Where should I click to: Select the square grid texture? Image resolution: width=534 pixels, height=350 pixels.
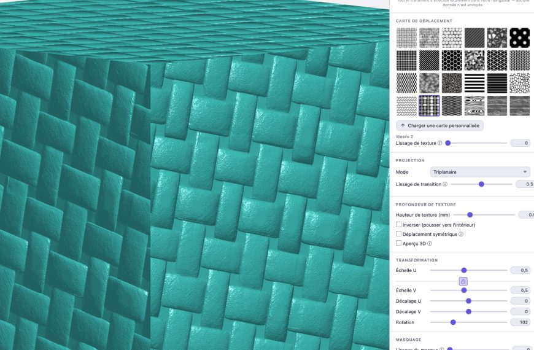pos(406,60)
